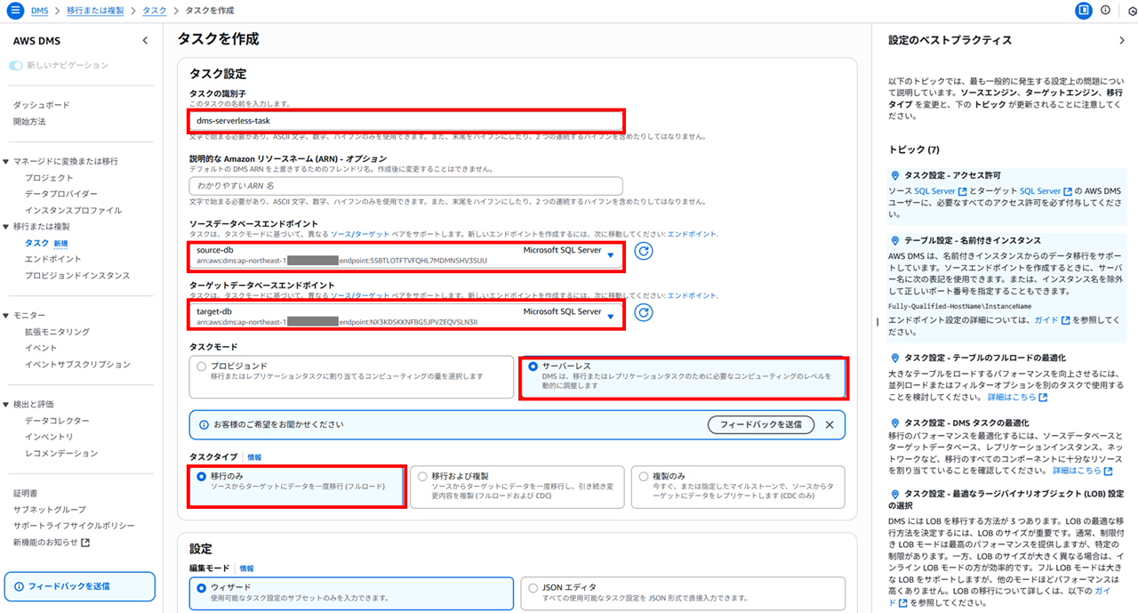Collapse 検出と評価 sidebar section
The height and width of the screenshot is (613, 1138).
(7, 404)
